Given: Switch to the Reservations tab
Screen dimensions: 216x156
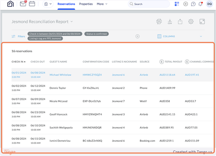Looking at the screenshot, I should click(66, 4).
